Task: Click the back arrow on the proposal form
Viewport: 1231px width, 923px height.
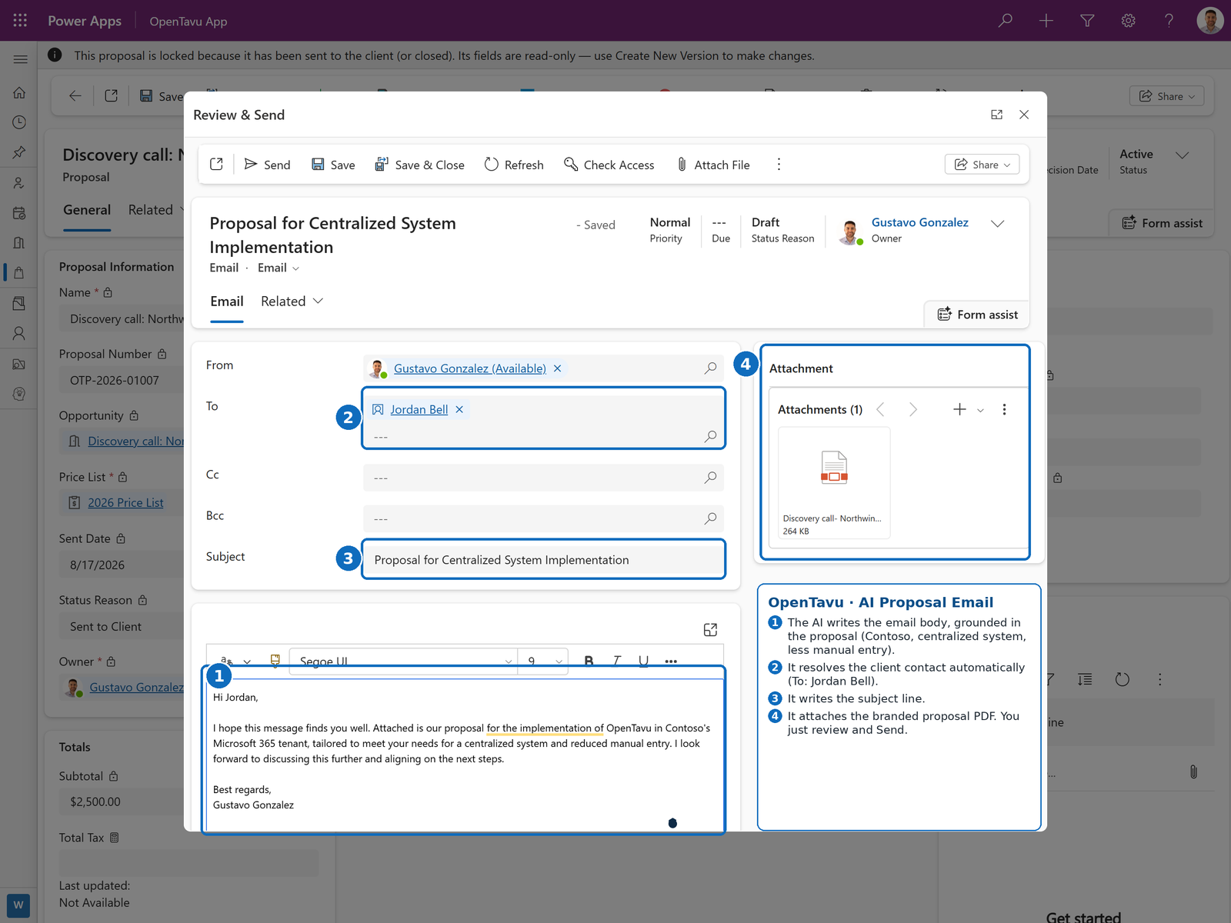Action: (x=75, y=96)
